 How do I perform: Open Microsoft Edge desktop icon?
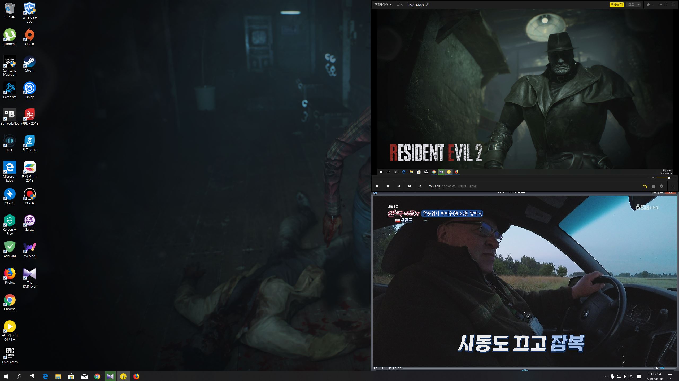pyautogui.click(x=10, y=172)
